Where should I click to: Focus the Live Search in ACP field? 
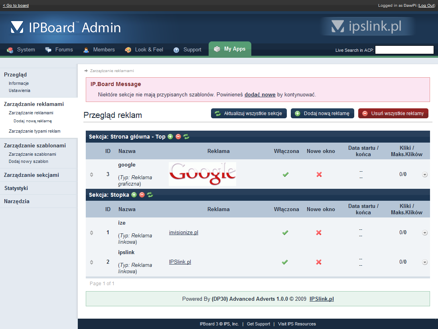click(404, 50)
